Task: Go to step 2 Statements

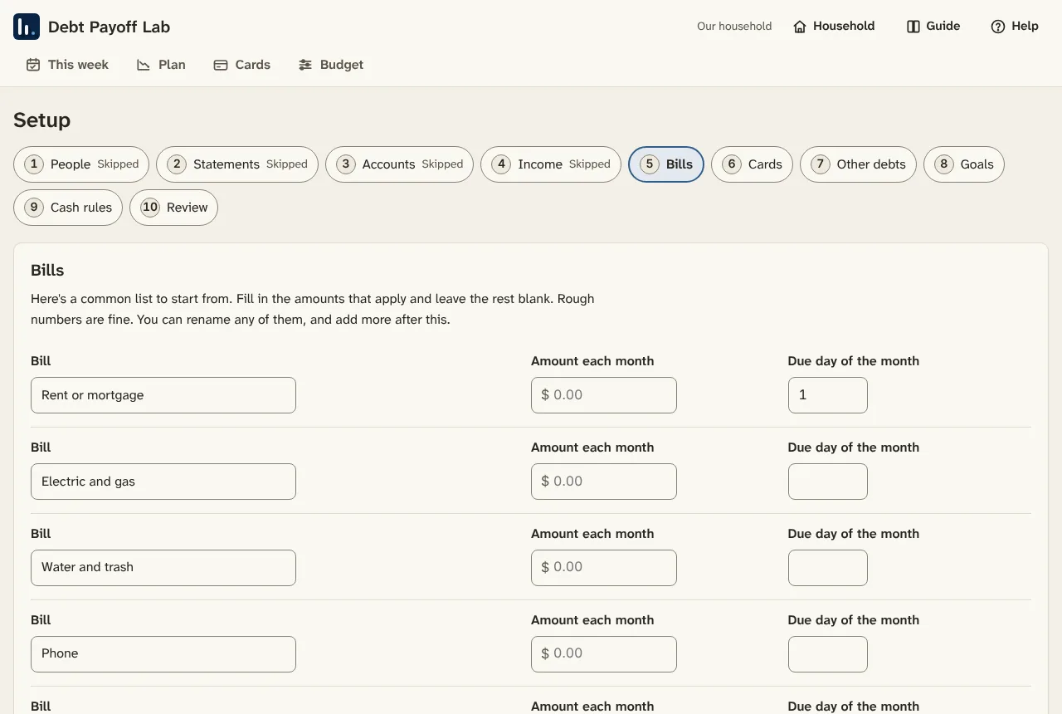Action: (237, 164)
